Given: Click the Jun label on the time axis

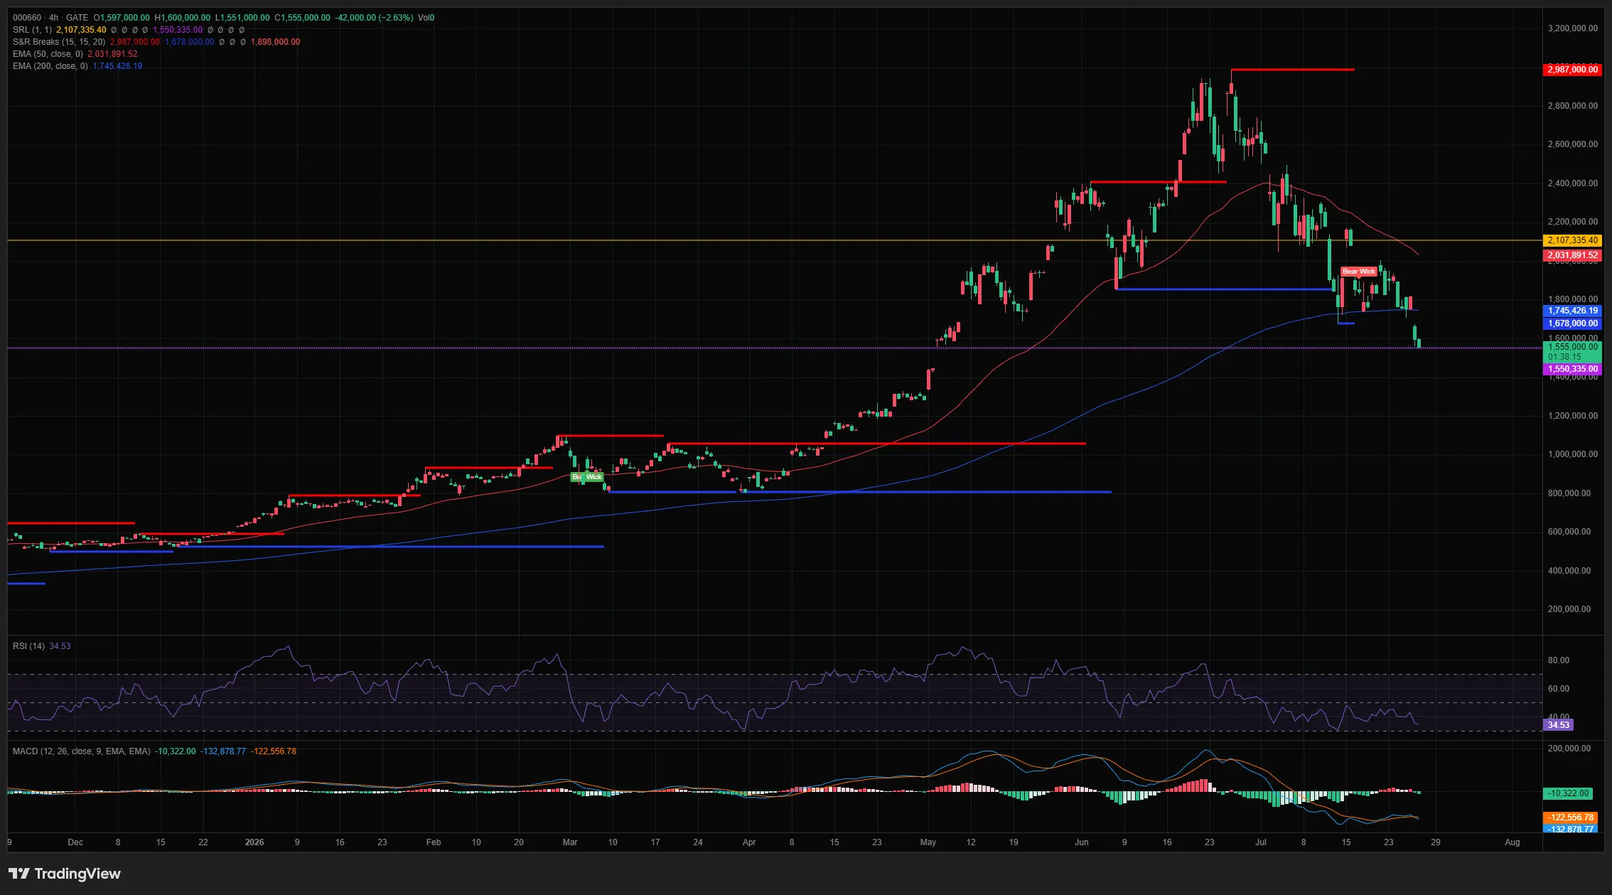Looking at the screenshot, I should tap(1082, 842).
